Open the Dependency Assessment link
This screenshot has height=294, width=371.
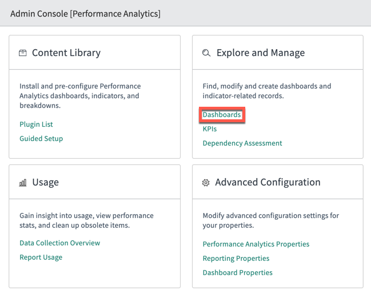click(242, 143)
